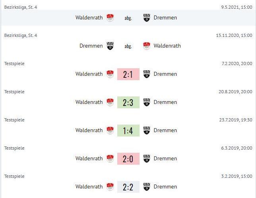Click Dremmen crest beside 1:4 score

(147, 131)
